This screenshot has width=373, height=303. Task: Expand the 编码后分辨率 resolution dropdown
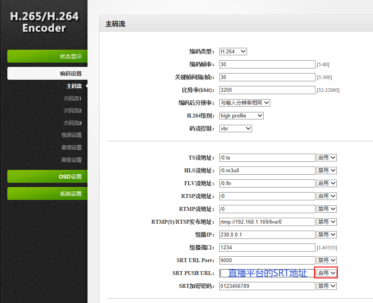(x=245, y=103)
